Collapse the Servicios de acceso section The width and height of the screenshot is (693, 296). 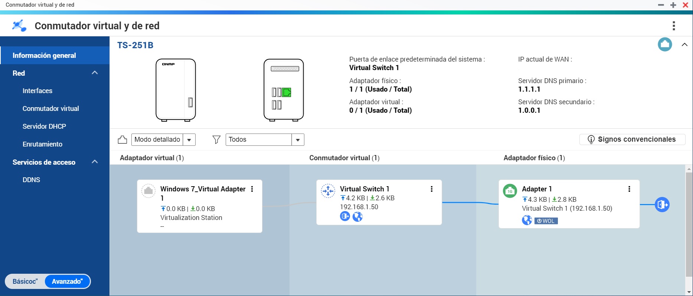95,162
